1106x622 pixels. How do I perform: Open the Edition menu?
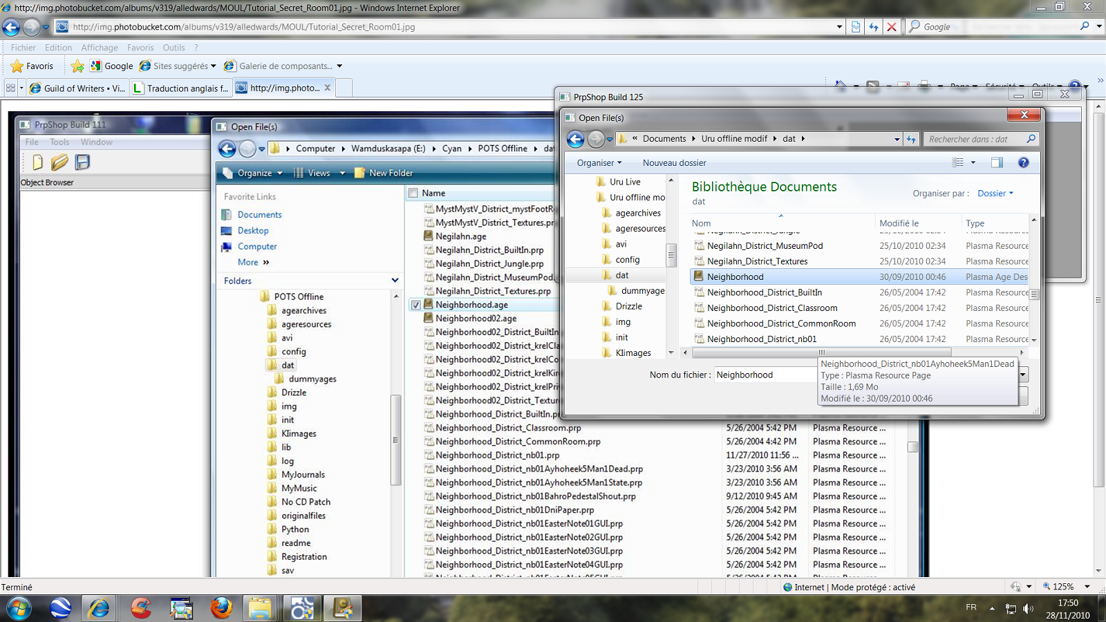pos(58,48)
